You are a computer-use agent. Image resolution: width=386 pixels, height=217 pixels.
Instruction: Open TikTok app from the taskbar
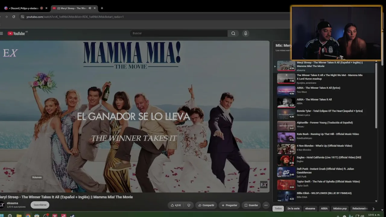64,215
